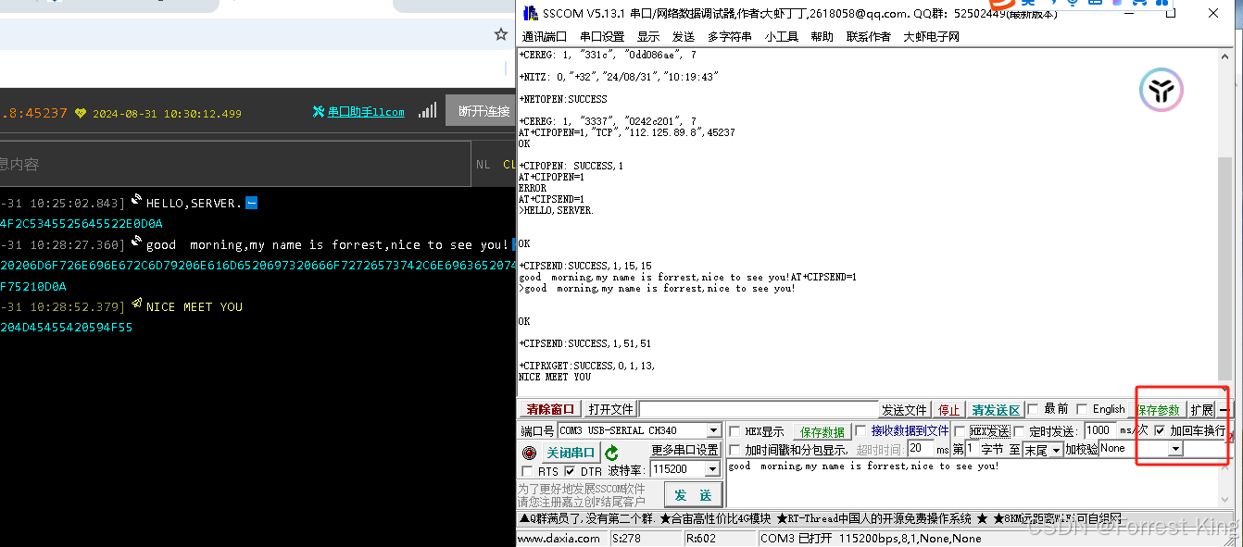Click the red record indicator beside 关闭串口
The width and height of the screenshot is (1243, 547).
point(529,453)
